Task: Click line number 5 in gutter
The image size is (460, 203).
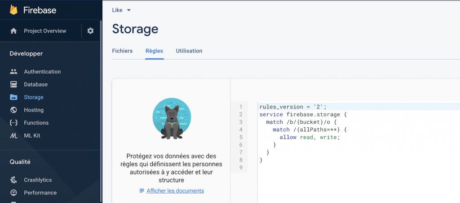Action: (241, 137)
